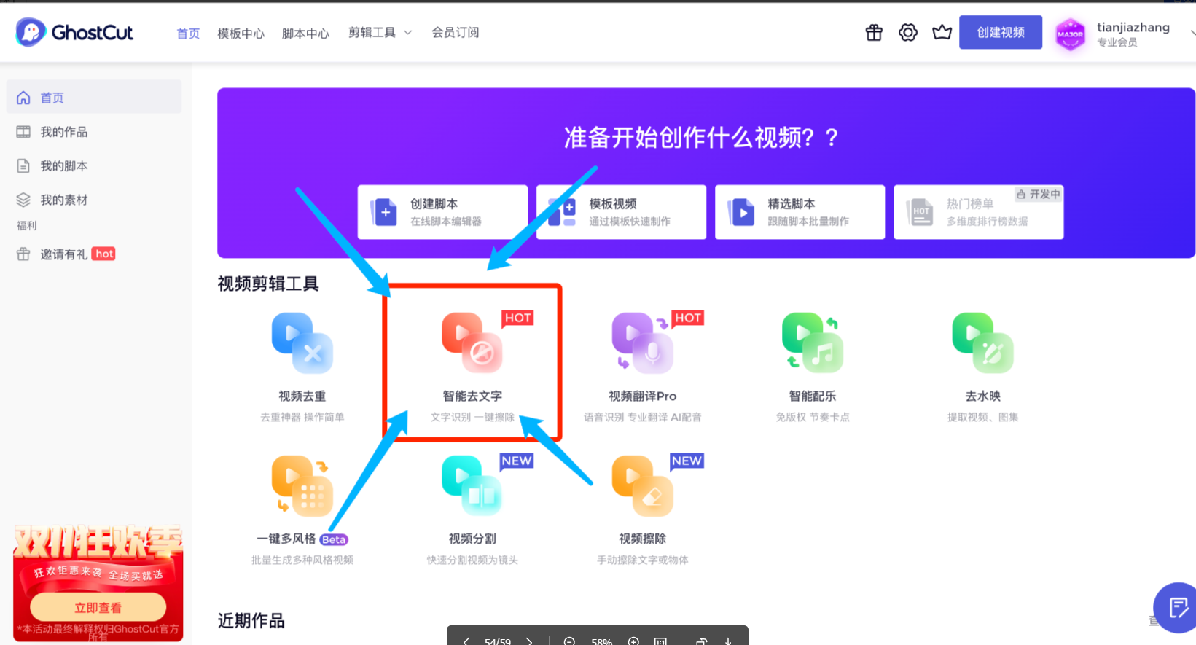This screenshot has width=1196, height=645.
Task: Click the 58% zoom value
Action: click(601, 641)
